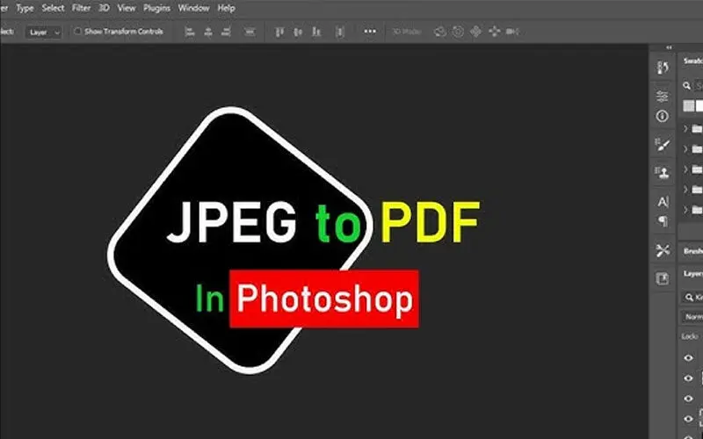Screen dimensions: 703x439
Task: Open the Filter menu
Action: (81, 8)
